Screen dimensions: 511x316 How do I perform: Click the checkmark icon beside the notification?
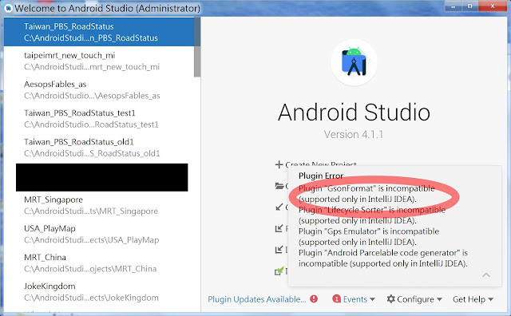click(279, 271)
